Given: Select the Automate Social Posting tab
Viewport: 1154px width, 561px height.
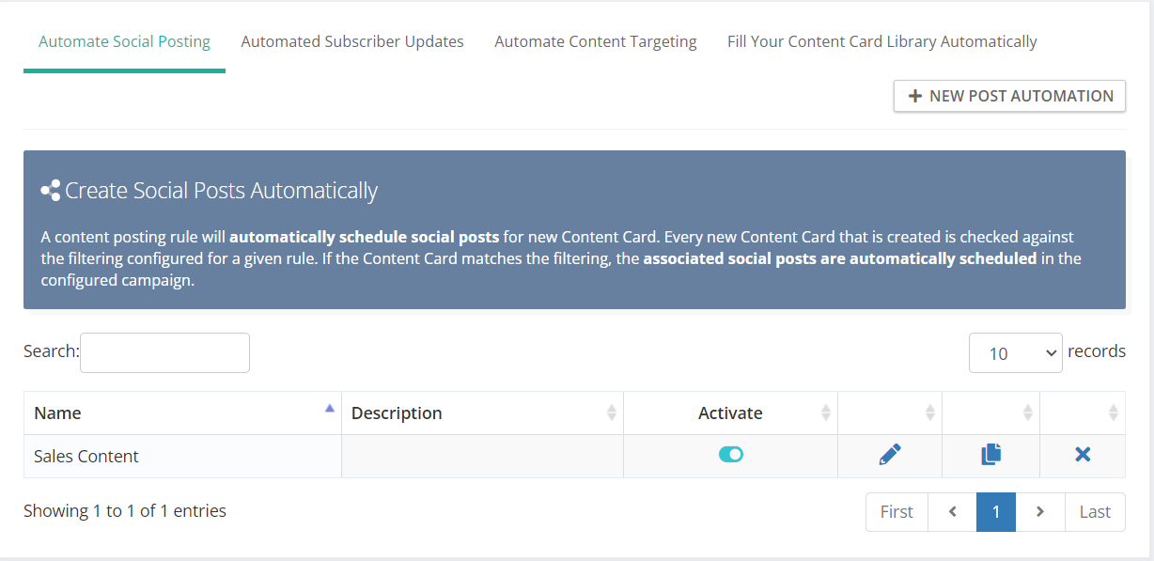Looking at the screenshot, I should pyautogui.click(x=124, y=41).
